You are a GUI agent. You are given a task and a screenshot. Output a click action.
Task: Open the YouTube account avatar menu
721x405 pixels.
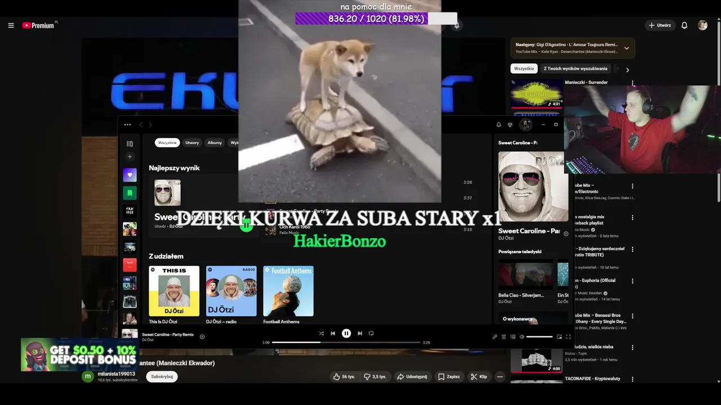(702, 25)
